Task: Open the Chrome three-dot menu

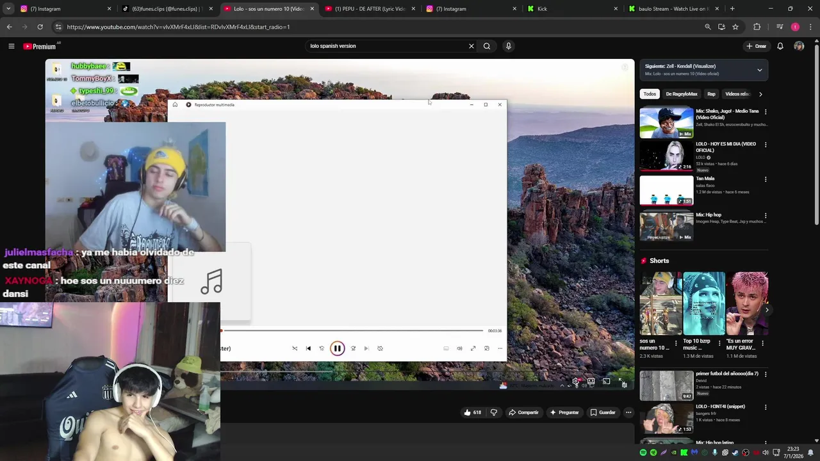Action: tap(811, 27)
